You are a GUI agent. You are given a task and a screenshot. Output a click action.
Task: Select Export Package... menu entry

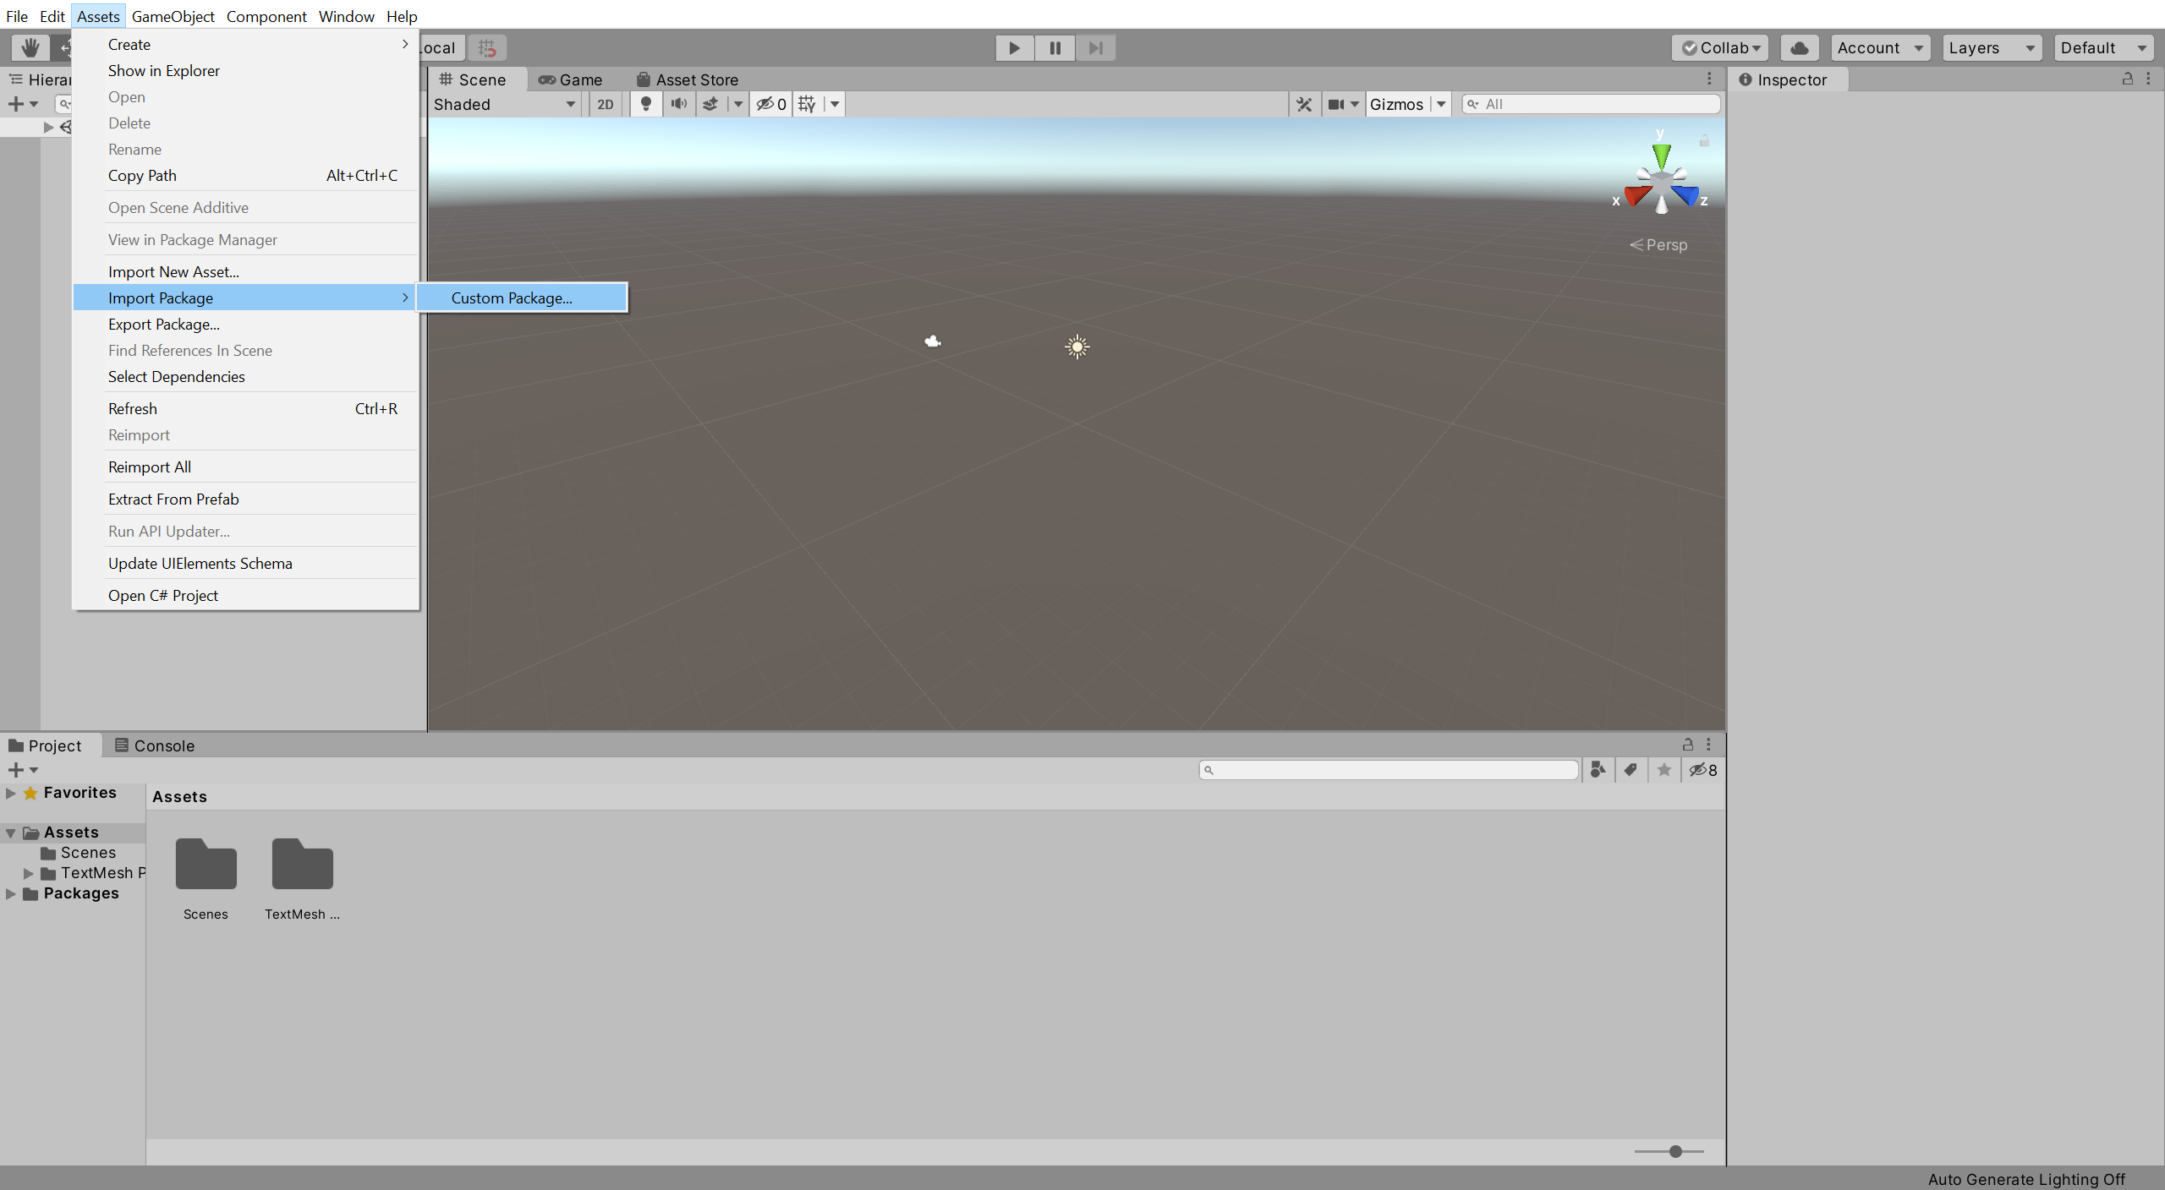[x=164, y=324]
